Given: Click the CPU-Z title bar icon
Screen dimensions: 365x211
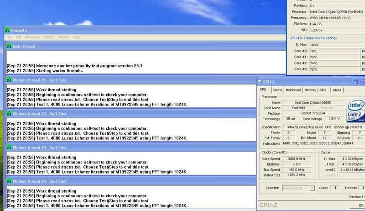Looking at the screenshot, I should [260, 81].
